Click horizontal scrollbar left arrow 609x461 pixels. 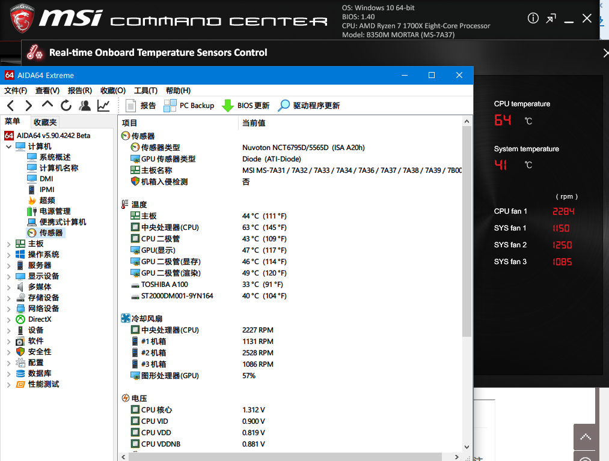click(123, 457)
